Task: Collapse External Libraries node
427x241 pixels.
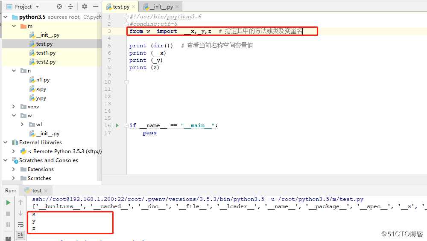Action: point(6,142)
